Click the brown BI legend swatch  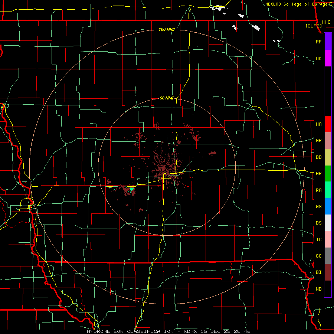coord(328,272)
